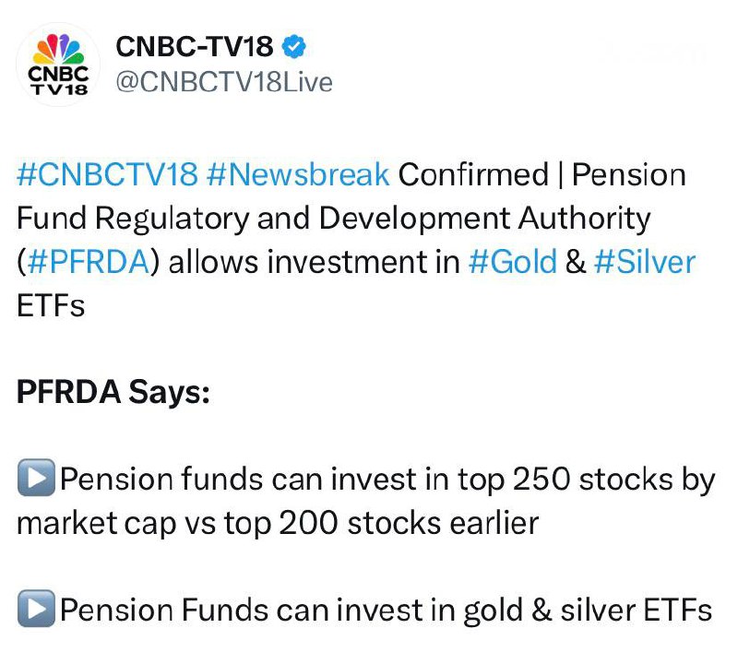This screenshot has height=652, width=738.
Task: Follow the #Newsbreak hashtag link
Action: [299, 174]
